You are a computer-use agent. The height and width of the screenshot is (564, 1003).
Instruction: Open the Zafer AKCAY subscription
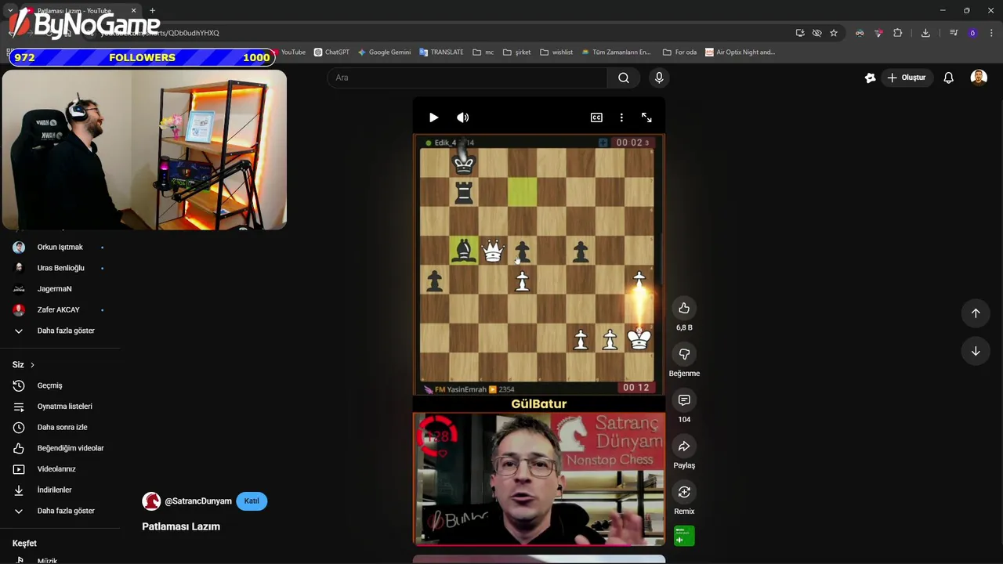tap(60, 310)
